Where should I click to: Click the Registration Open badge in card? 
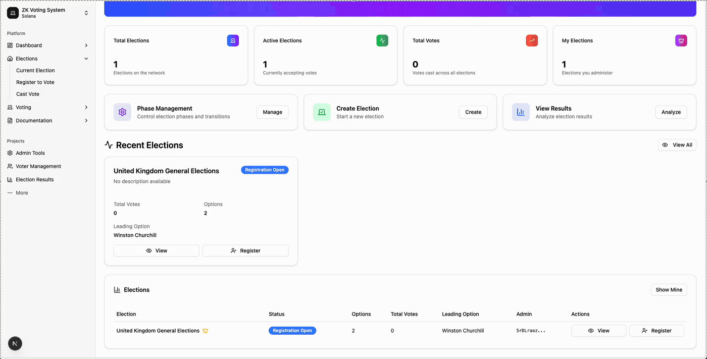click(x=265, y=170)
